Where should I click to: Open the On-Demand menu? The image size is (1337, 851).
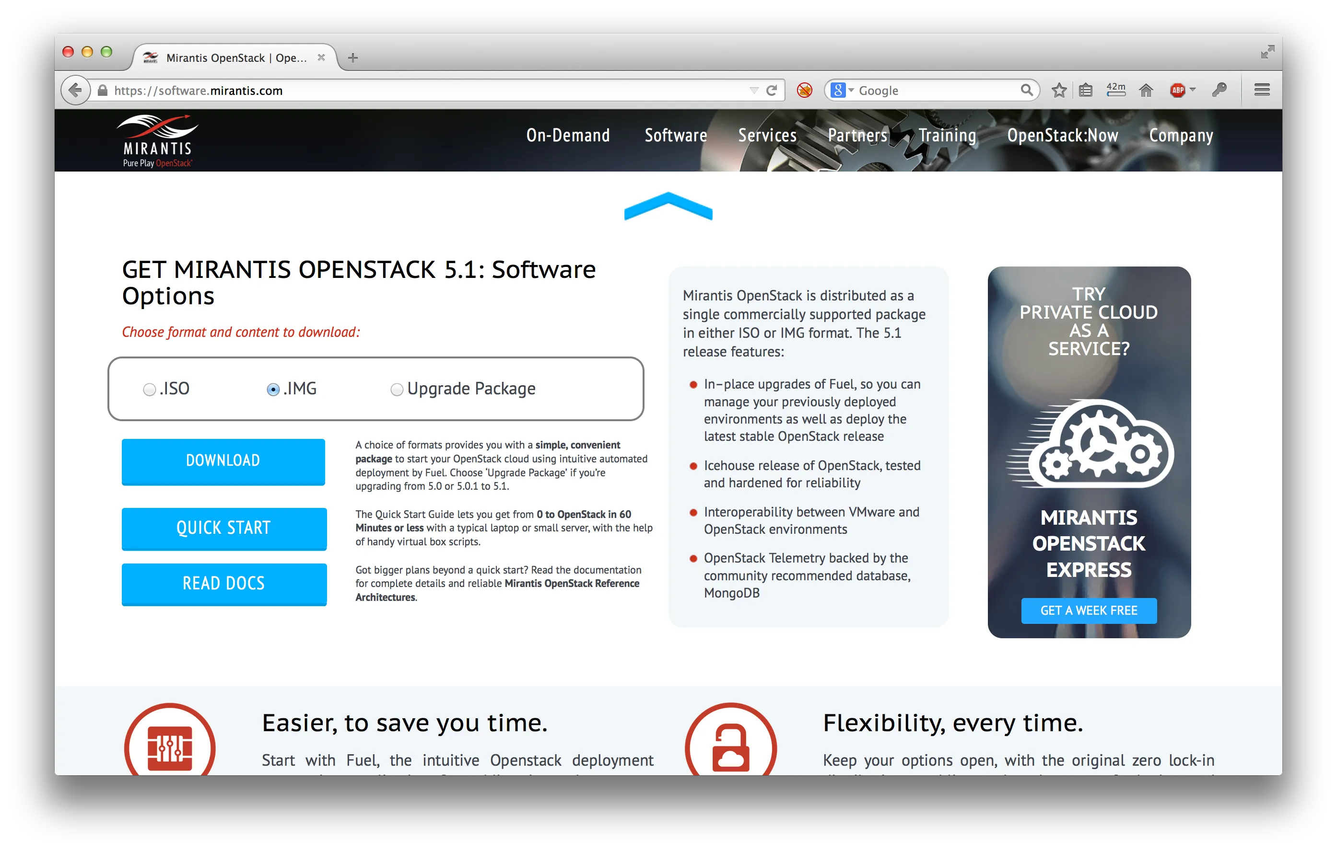point(567,135)
